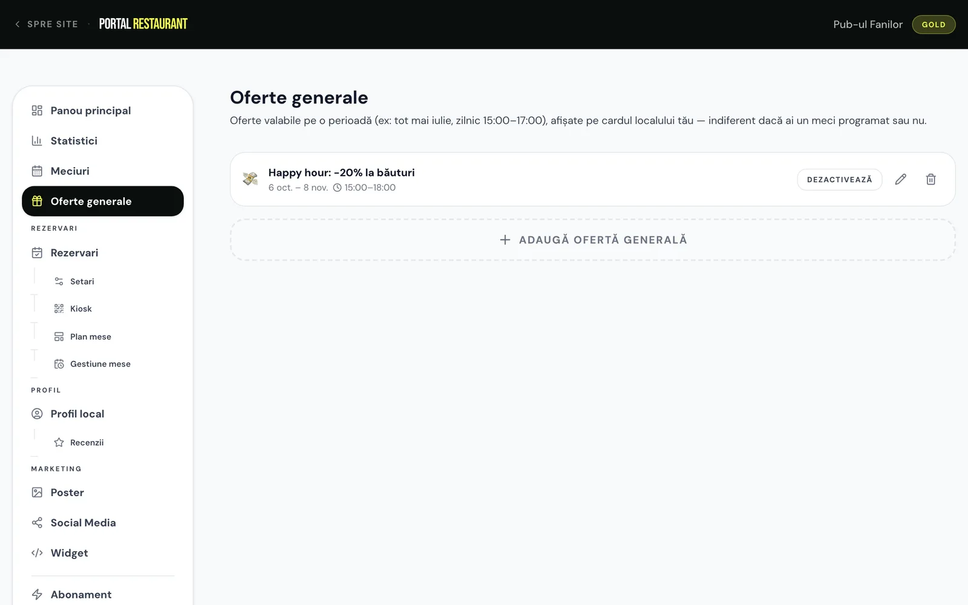This screenshot has height=605, width=968.
Task: Click Pub-ul Fanilor account name
Action: pos(868,24)
